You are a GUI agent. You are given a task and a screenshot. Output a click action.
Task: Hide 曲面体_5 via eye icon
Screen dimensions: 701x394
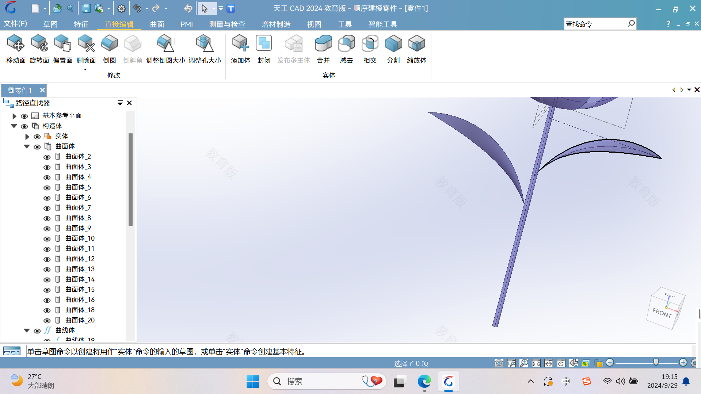tap(47, 188)
